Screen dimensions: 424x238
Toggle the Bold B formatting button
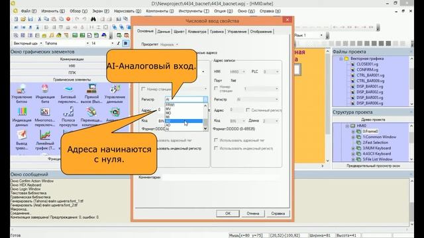point(126,43)
